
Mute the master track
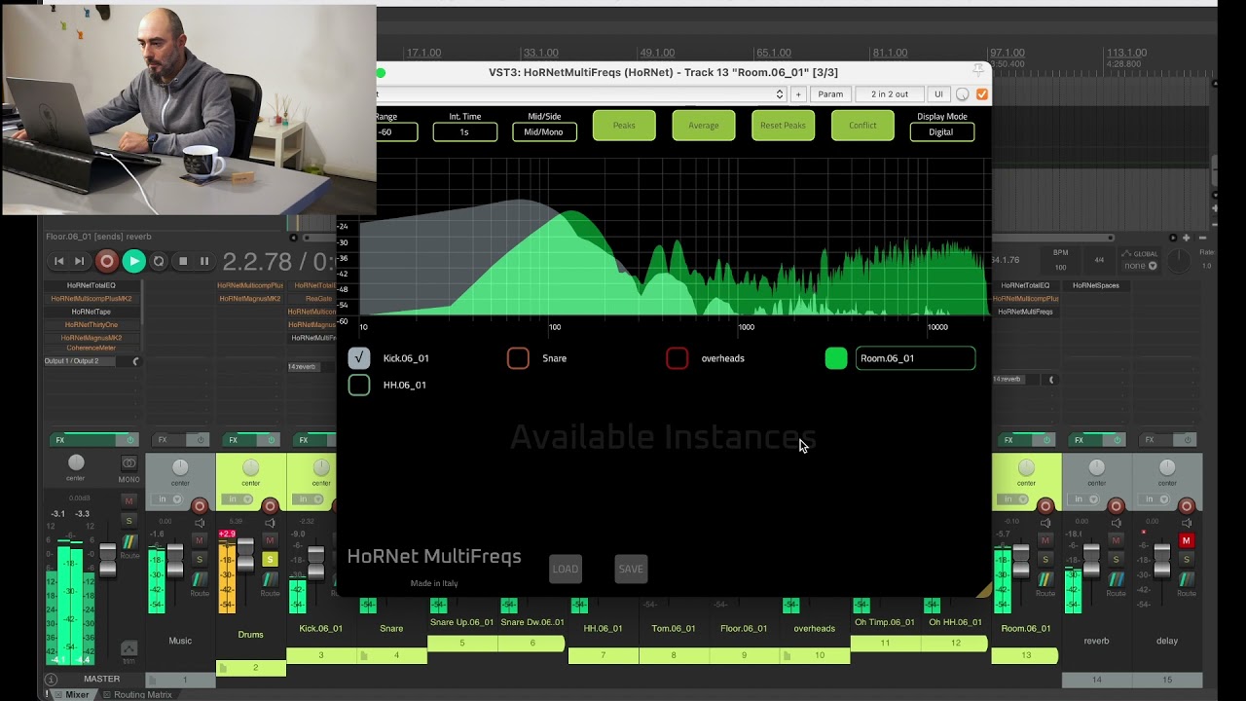click(128, 500)
